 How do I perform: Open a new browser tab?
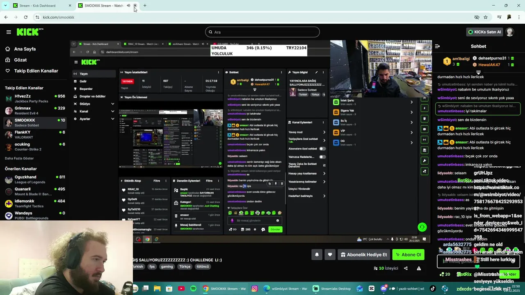pos(145,6)
